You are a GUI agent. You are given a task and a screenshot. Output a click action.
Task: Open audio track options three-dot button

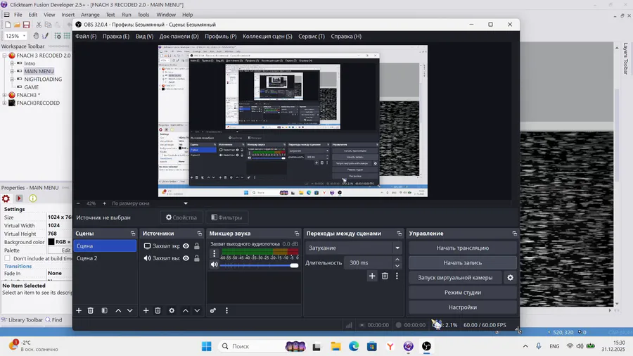point(215,254)
